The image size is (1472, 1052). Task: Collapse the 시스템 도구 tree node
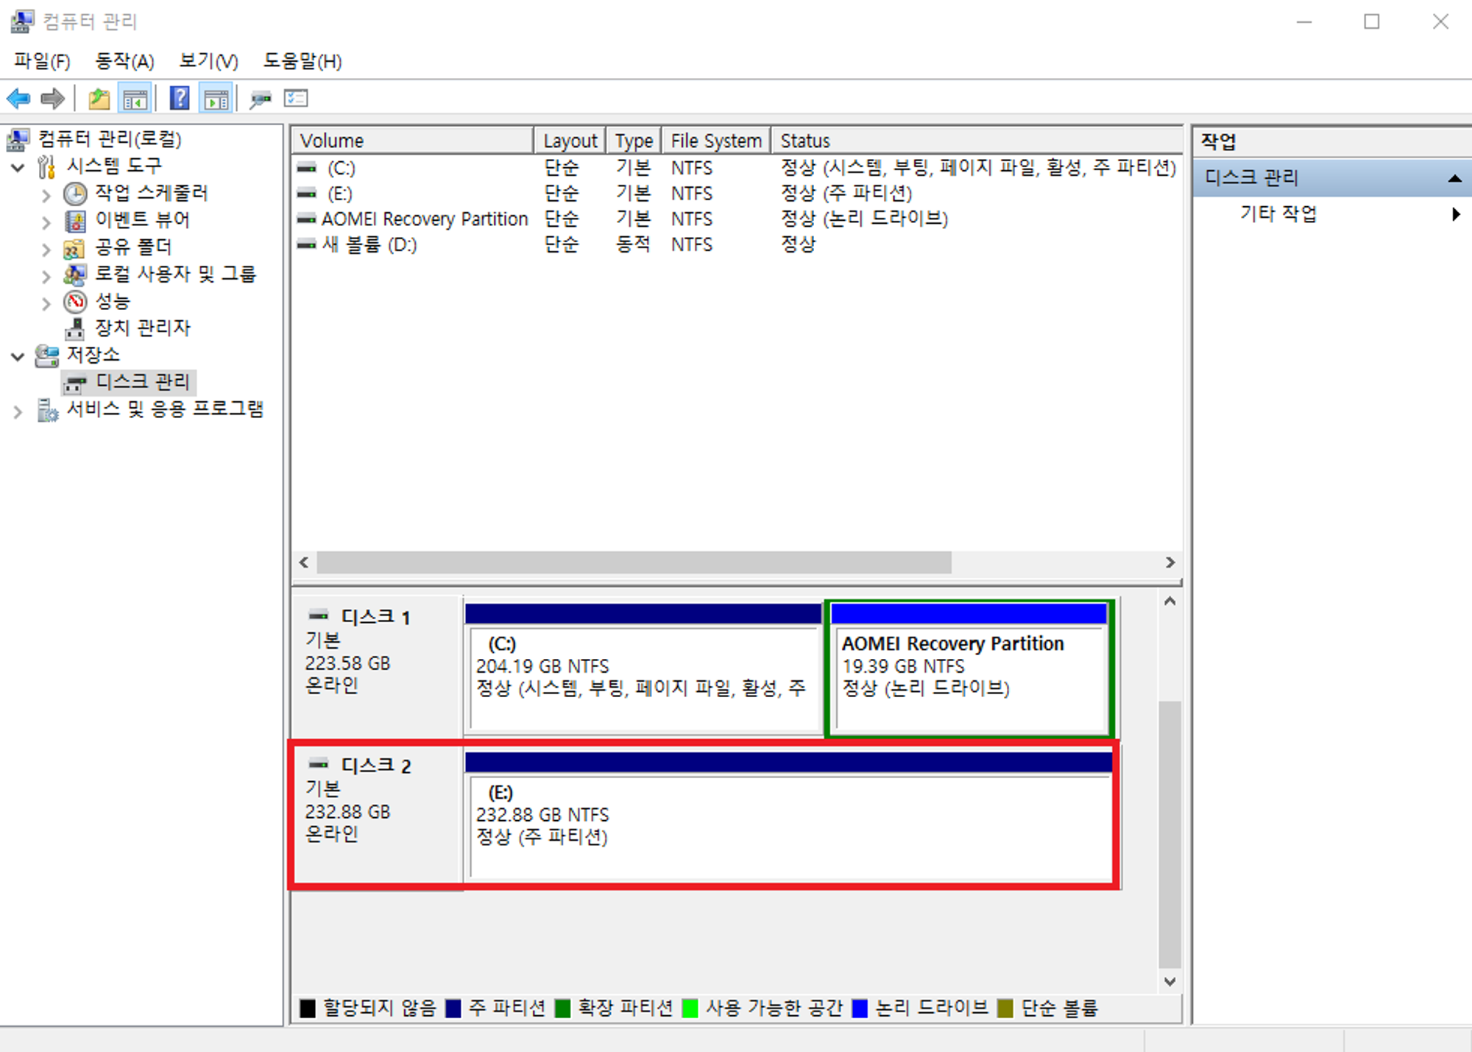[x=18, y=168]
